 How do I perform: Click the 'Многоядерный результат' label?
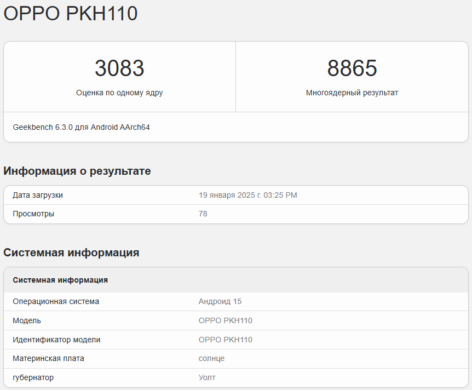[x=352, y=93]
